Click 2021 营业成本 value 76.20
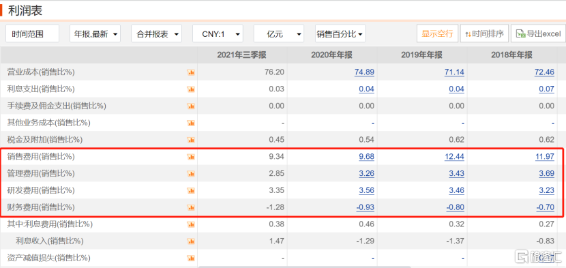This screenshot has width=566, height=268. coord(274,72)
